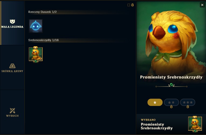
Task: Open the Mała Legenda cat-face tab
Action: 12,23
